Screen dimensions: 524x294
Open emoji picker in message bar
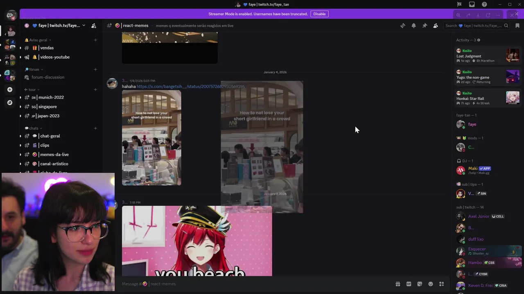coord(431,284)
